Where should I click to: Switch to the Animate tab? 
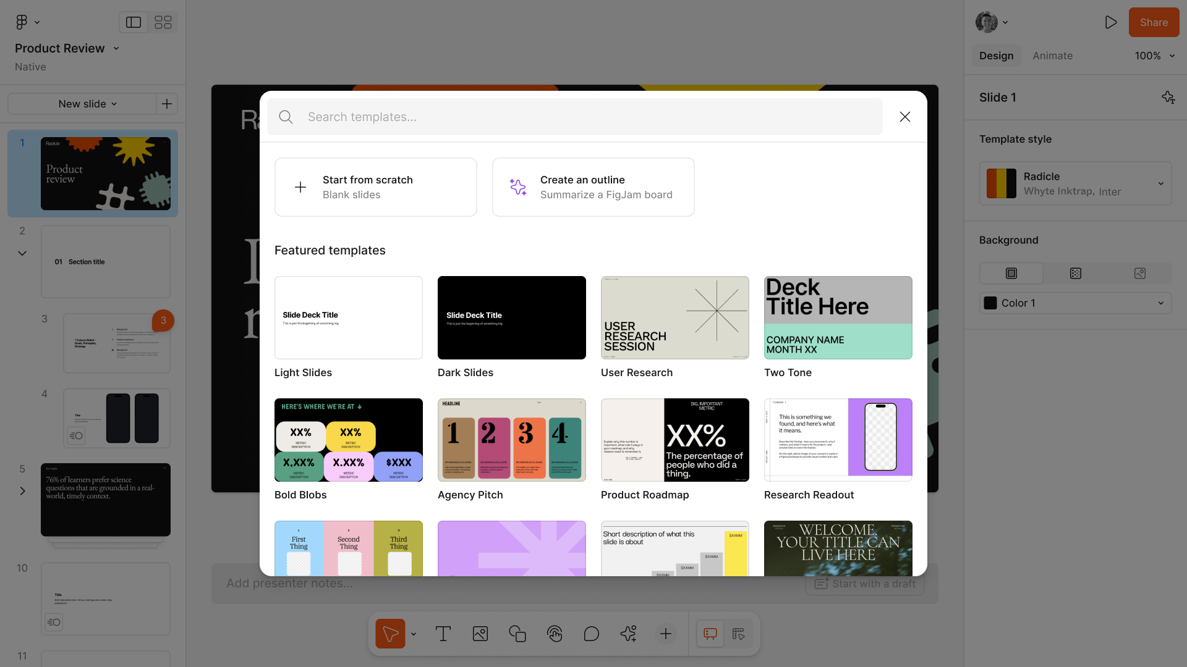(x=1052, y=56)
